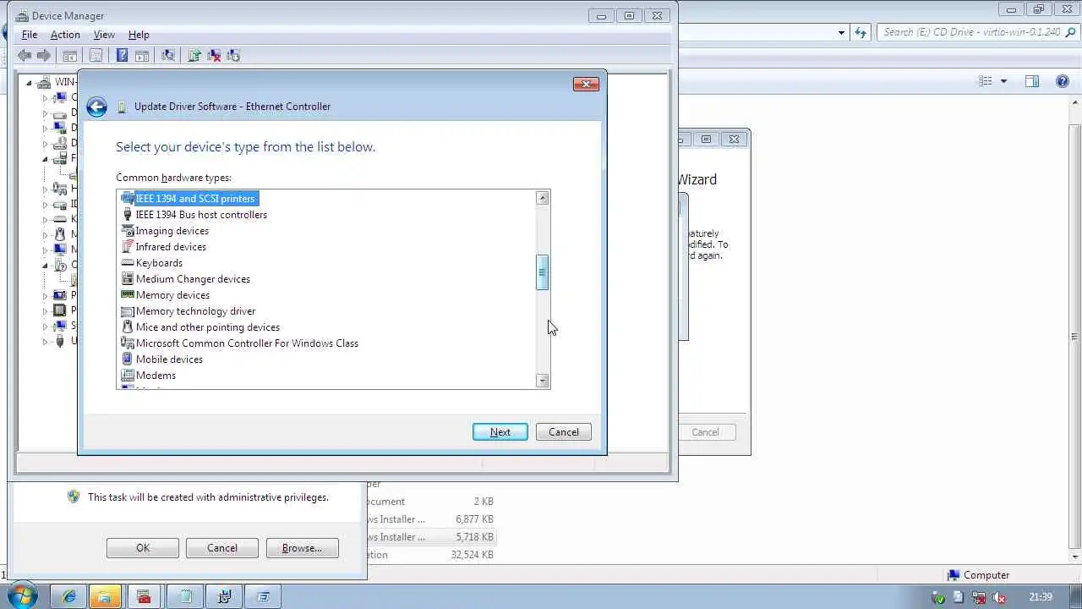Collapse the expanded 'F' tree node
1082x609 pixels.
[x=46, y=158]
